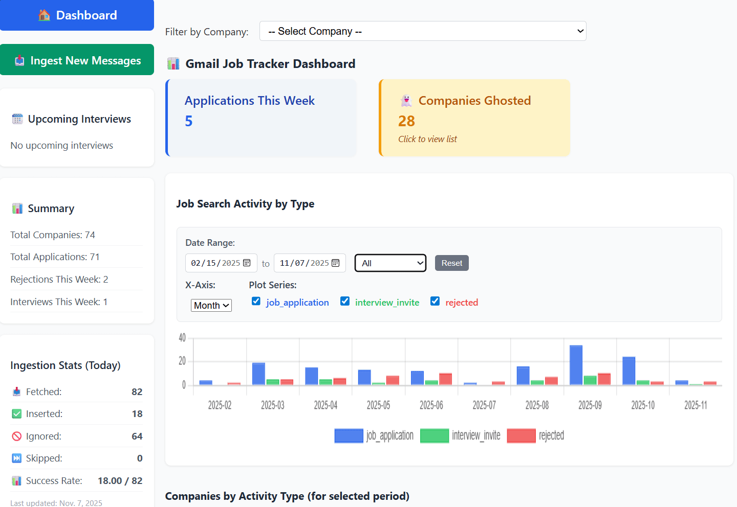
Task: Click 'Last updated: Nov. 7, 2025' text
Action: point(56,503)
